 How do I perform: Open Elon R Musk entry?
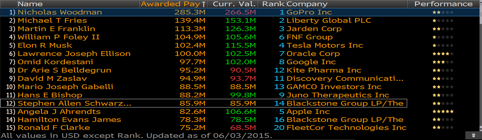(x=45, y=45)
